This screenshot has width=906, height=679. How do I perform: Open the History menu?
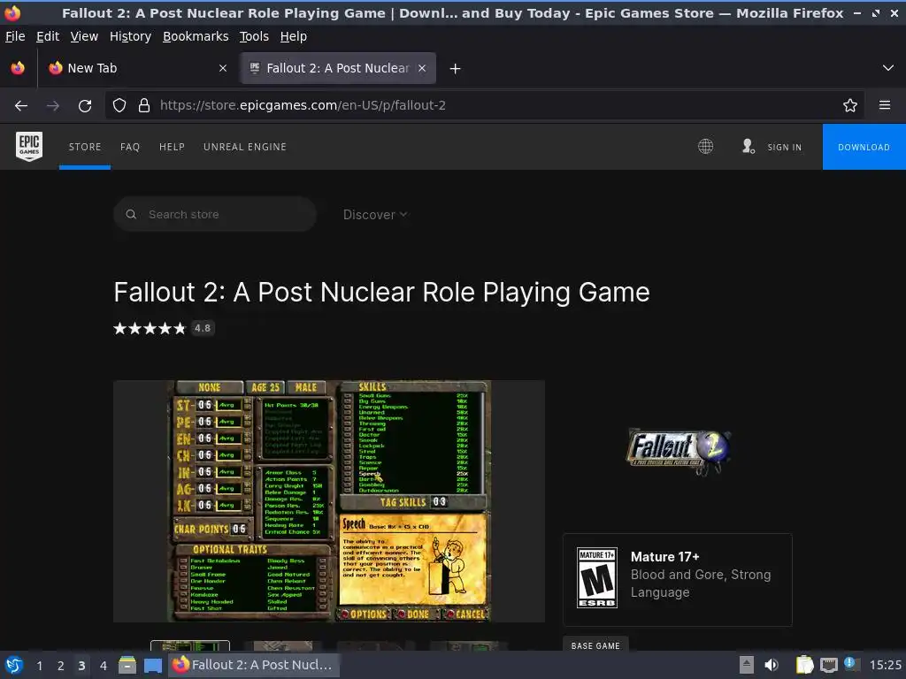(131, 36)
